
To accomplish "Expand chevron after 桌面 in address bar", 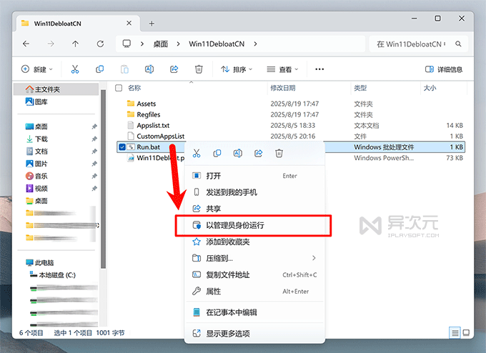I will point(178,44).
